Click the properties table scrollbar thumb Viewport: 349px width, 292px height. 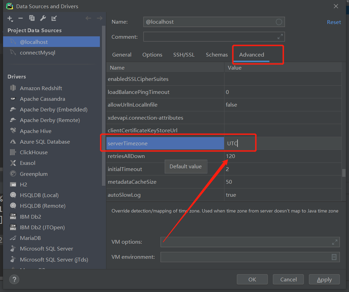tap(344, 173)
